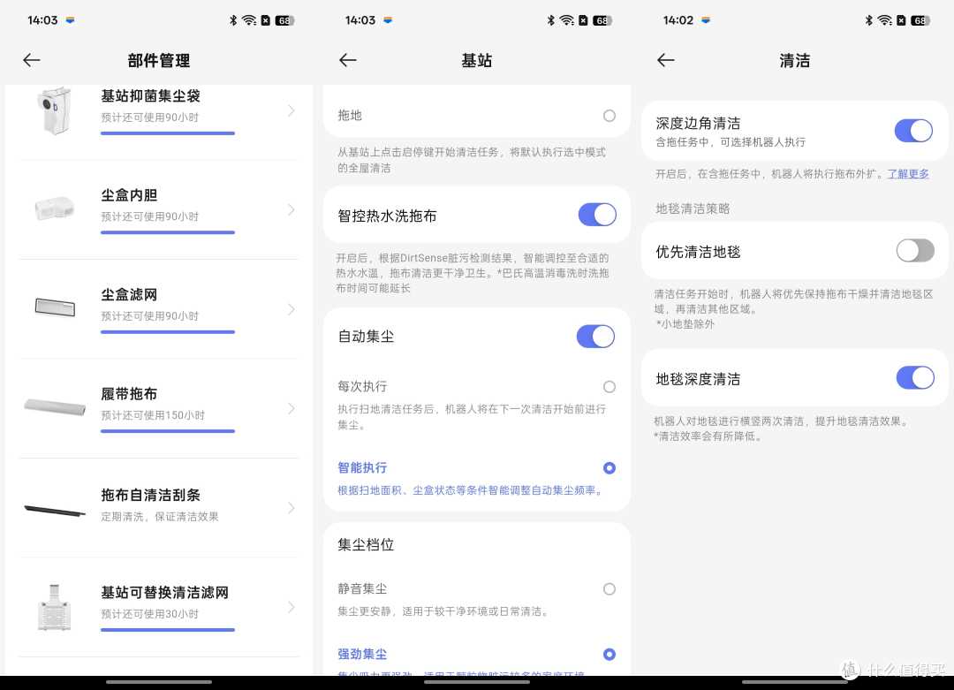The image size is (954, 690).
Task: Click the 尘盒内胆 usage progress bar
Action: coord(168,231)
